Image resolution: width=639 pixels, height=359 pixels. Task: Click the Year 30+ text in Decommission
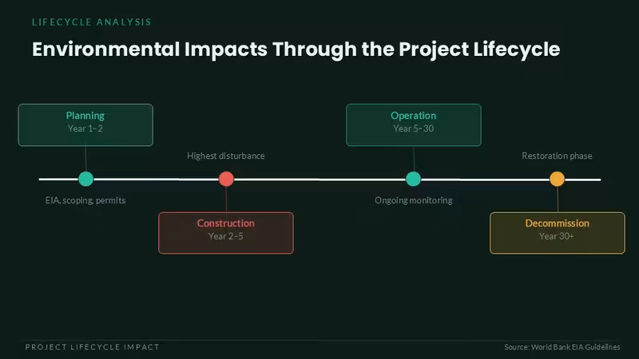pyautogui.click(x=557, y=236)
